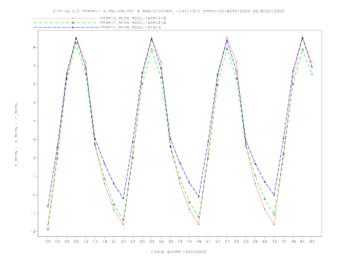This screenshot has width=340, height=263.
Task: Click x-axis hour label 78
Action: [293, 242]
